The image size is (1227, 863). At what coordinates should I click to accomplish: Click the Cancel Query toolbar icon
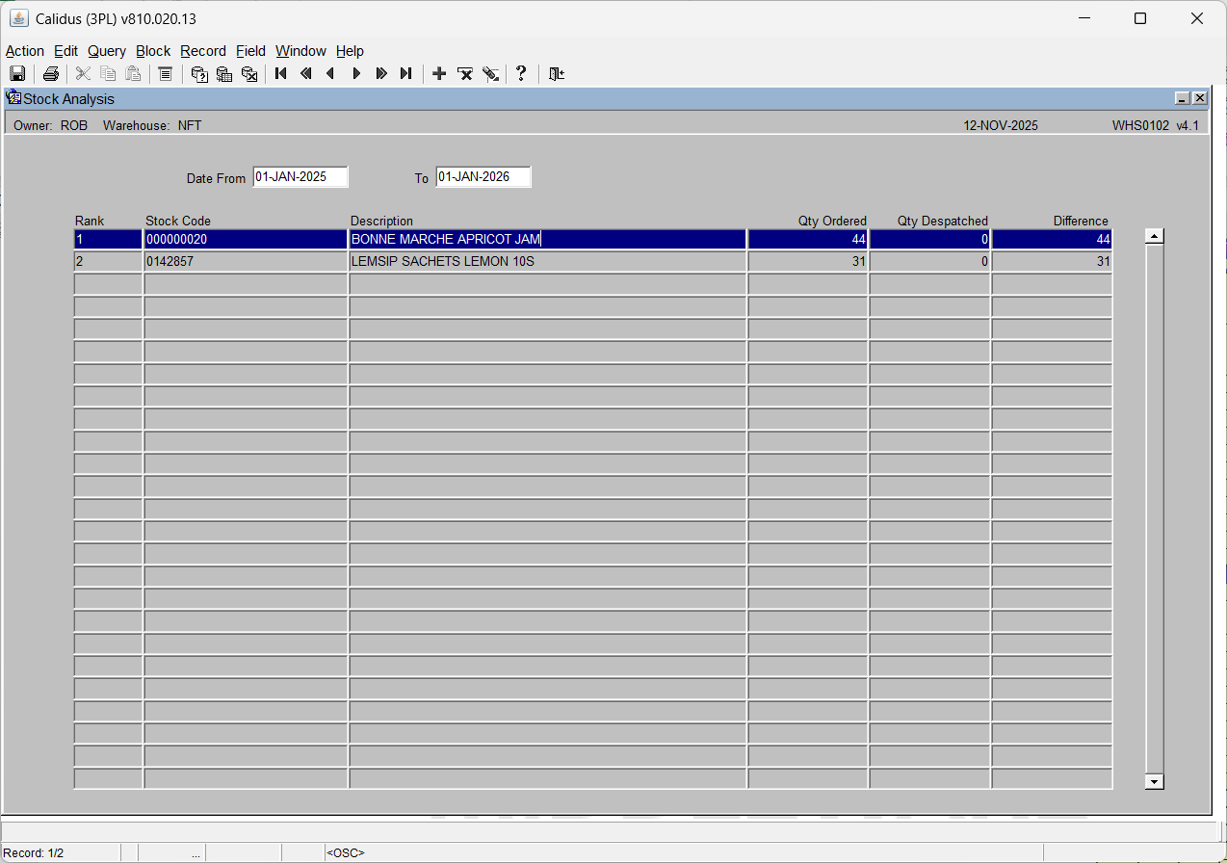(249, 74)
